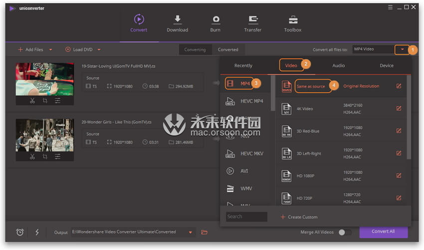Edit the 3D Left-Right preset settings
Viewport: 424px width, 250px height.
click(x=399, y=153)
